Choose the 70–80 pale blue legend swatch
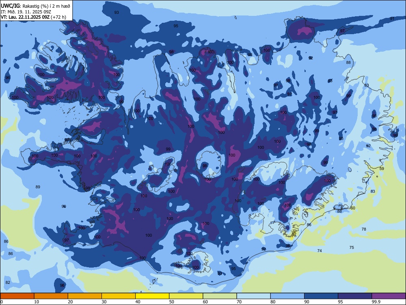 coord(253,296)
